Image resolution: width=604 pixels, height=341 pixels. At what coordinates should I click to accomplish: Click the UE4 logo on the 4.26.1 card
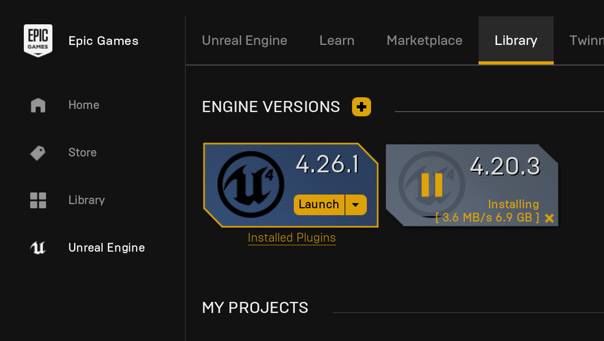pos(251,185)
